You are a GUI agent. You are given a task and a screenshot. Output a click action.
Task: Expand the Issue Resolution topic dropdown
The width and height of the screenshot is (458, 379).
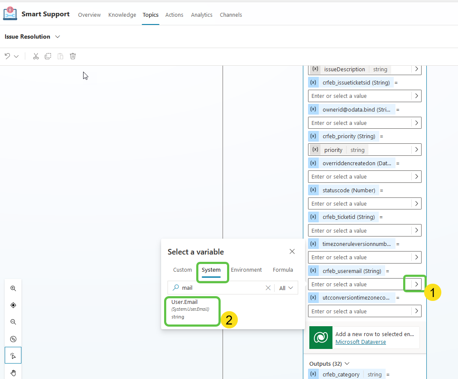click(x=57, y=36)
